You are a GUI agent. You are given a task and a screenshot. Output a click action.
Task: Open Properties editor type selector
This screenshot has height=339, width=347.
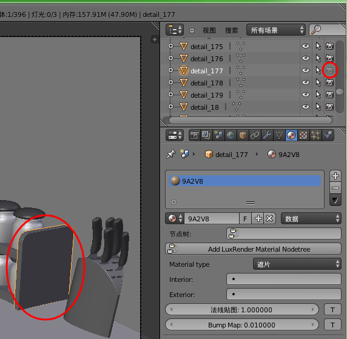click(175, 135)
